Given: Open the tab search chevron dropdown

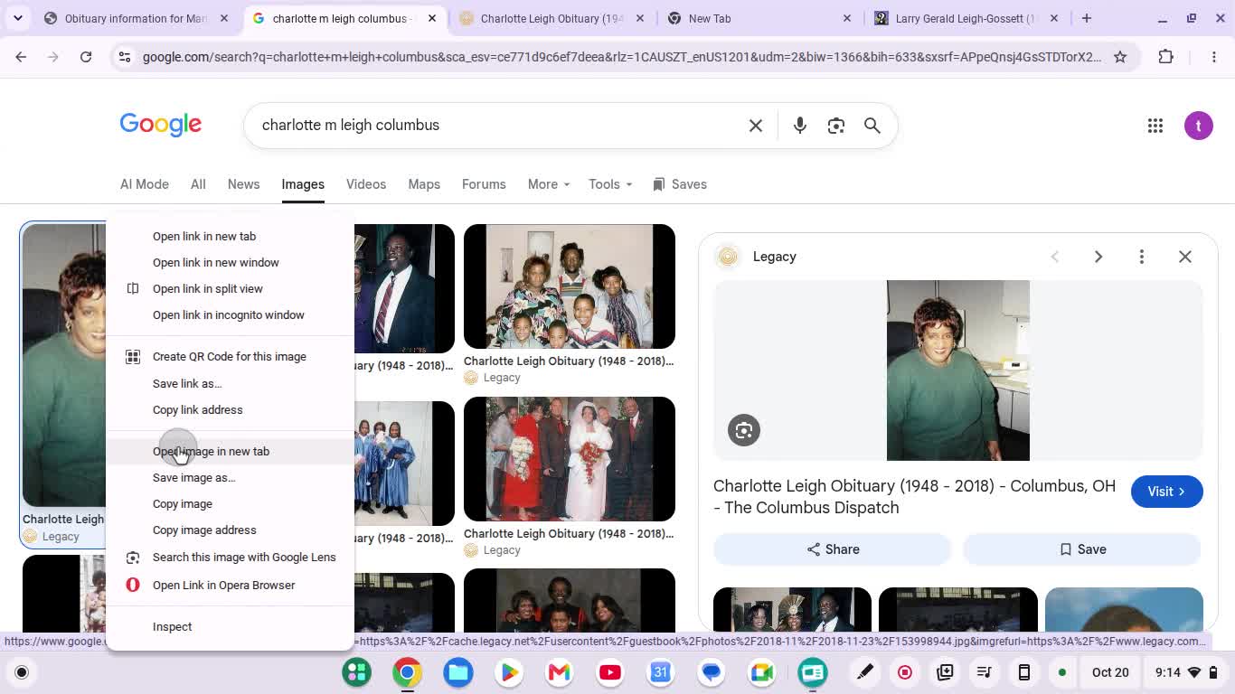Looking at the screenshot, I should coord(18,18).
